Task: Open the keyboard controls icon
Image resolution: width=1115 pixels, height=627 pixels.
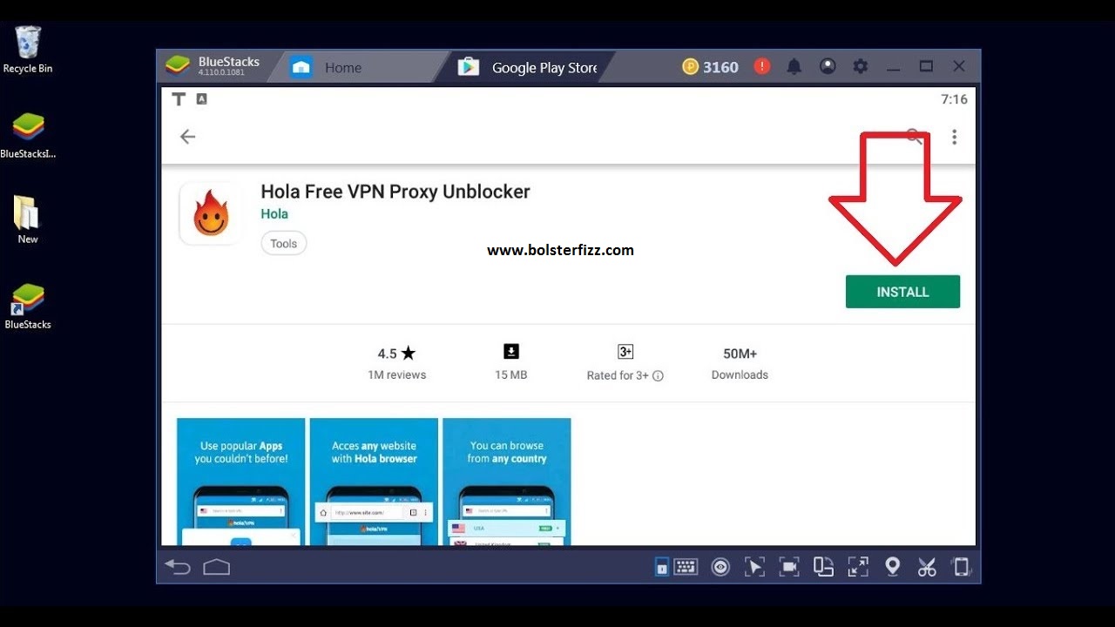Action: (x=686, y=567)
